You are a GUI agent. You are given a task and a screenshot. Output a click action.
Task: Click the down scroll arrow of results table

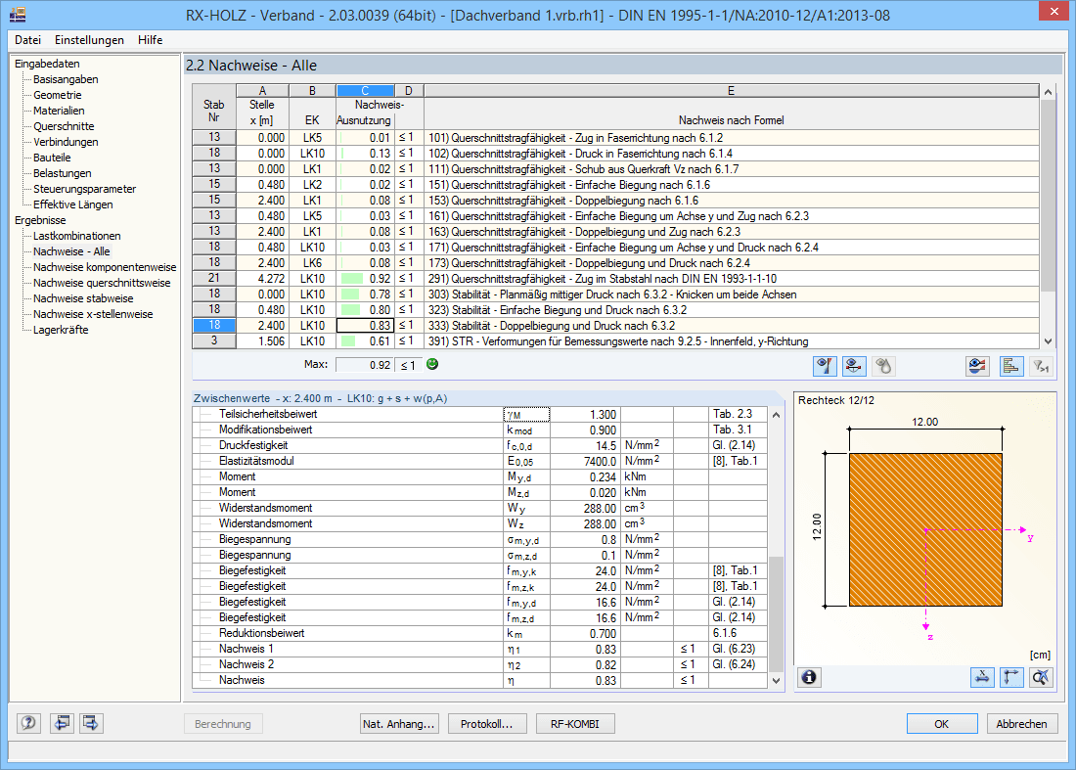tap(1048, 341)
